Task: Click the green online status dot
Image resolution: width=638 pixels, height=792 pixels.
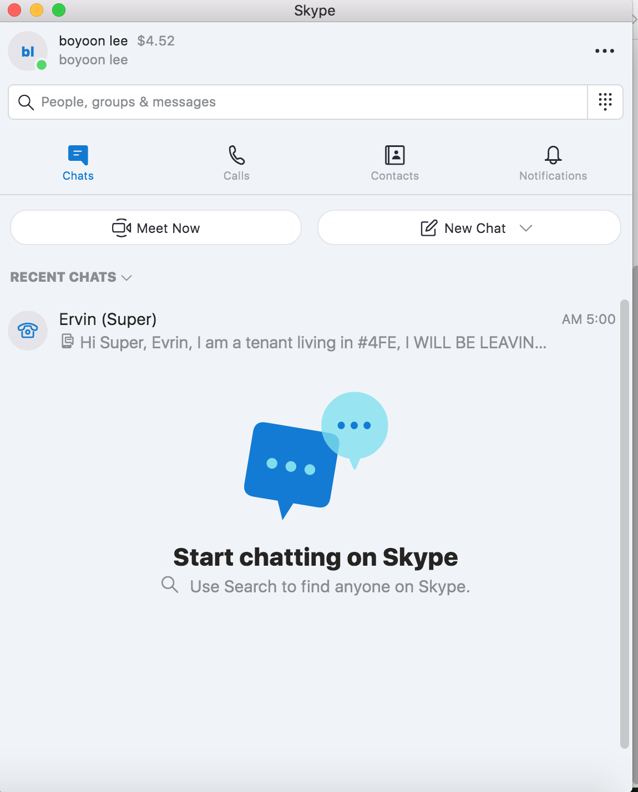Action: tap(42, 65)
